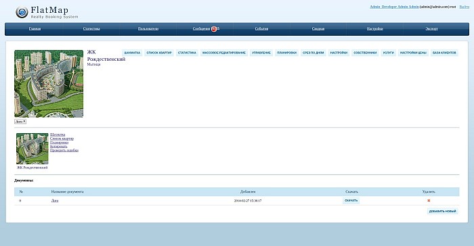
Task: Click the Выйти logout link
Action: tap(465, 7)
